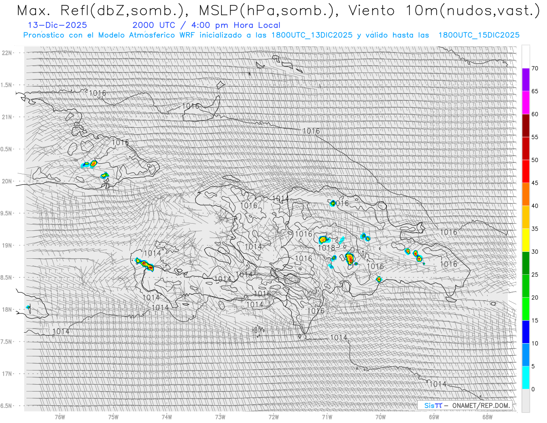Screen dimensions: 547x423
Task: Click the dark blue 10–15 dBZ swatch
Action: pyautogui.click(x=526, y=332)
